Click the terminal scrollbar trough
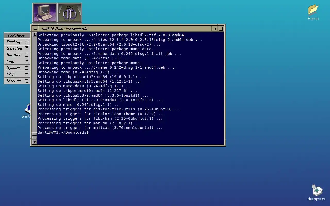330x206 pixels. coord(35,85)
